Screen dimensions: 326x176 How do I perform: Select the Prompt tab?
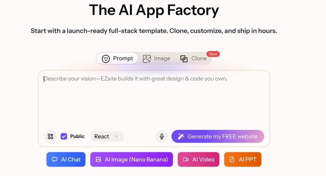(x=117, y=58)
